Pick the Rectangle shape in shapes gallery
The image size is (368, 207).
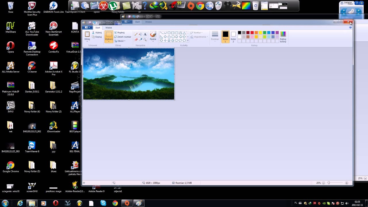point(172,33)
